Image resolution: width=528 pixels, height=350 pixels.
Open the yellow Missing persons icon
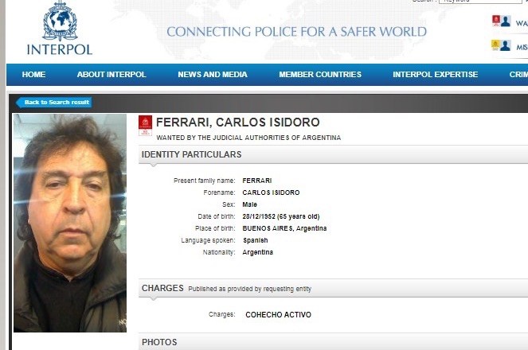pyautogui.click(x=501, y=45)
